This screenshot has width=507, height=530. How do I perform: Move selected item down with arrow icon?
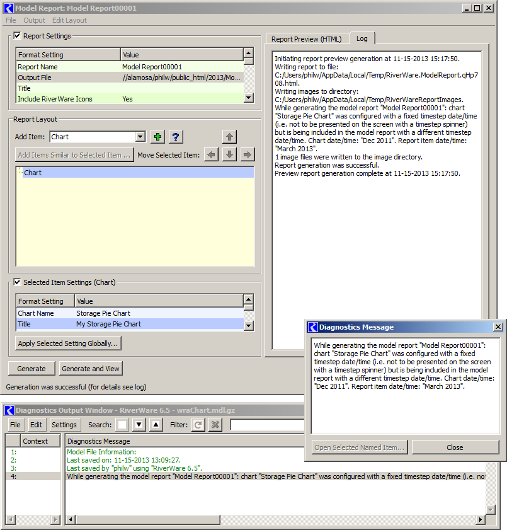(x=229, y=155)
